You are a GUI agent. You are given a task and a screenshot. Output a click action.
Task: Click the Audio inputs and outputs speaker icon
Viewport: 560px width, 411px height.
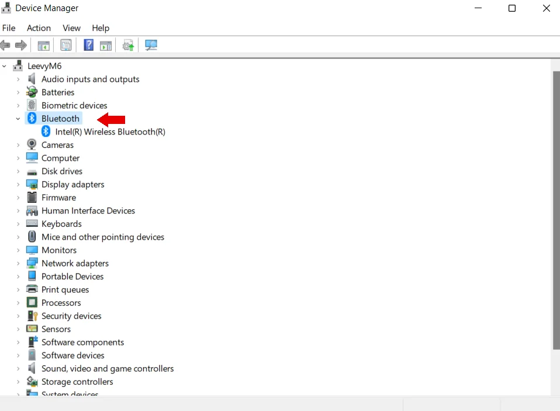[32, 79]
